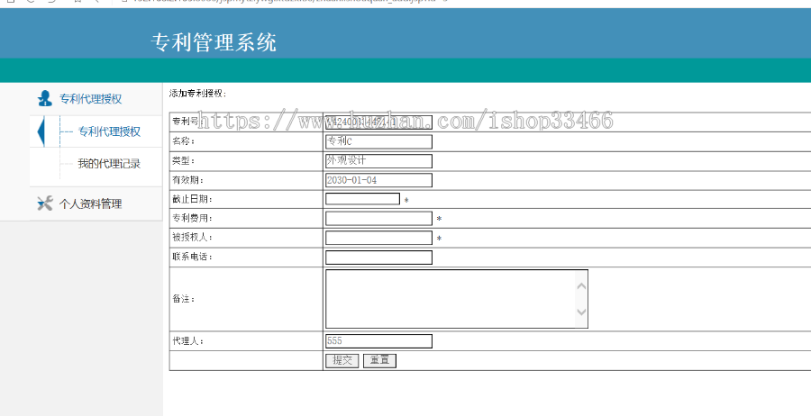The height and width of the screenshot is (416, 811).
Task: Open the 专利代理授权 submenu item
Action: click(x=109, y=131)
